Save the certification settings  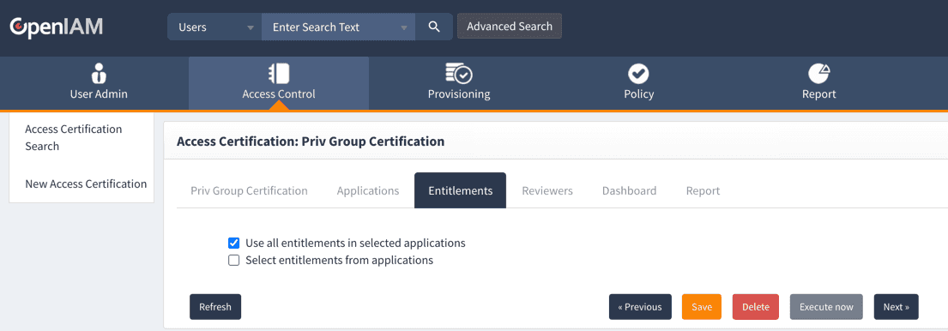coord(702,307)
